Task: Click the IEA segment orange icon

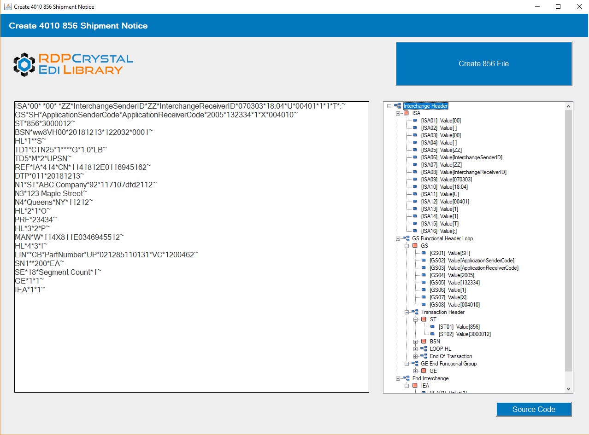Action: click(415, 386)
